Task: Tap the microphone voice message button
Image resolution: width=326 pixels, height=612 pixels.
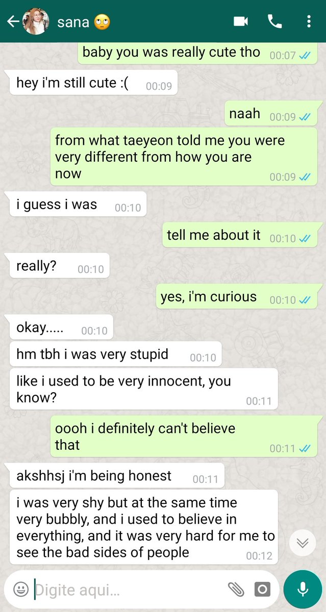Action: point(303,590)
